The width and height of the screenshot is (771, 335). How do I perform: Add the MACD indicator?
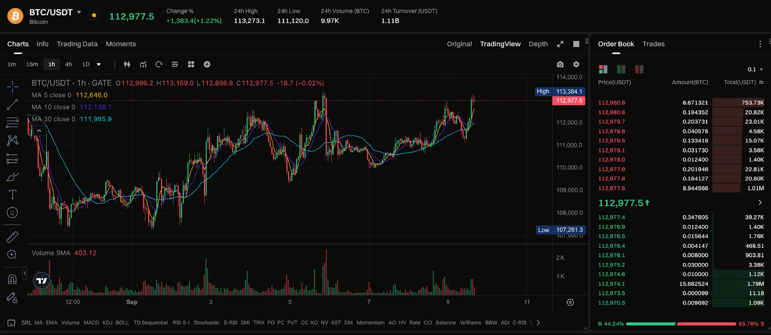tap(91, 322)
